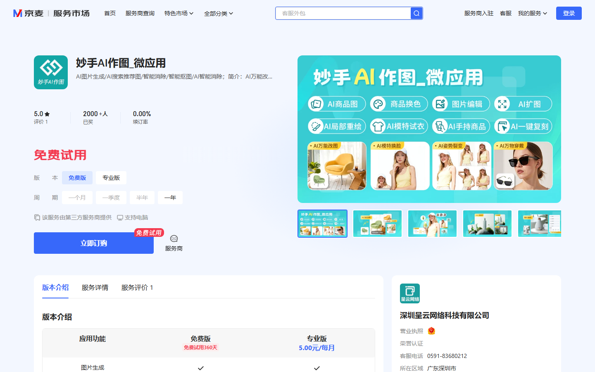Click the 营业执照 badge icon
Screen dimensions: 595x372
point(431,331)
